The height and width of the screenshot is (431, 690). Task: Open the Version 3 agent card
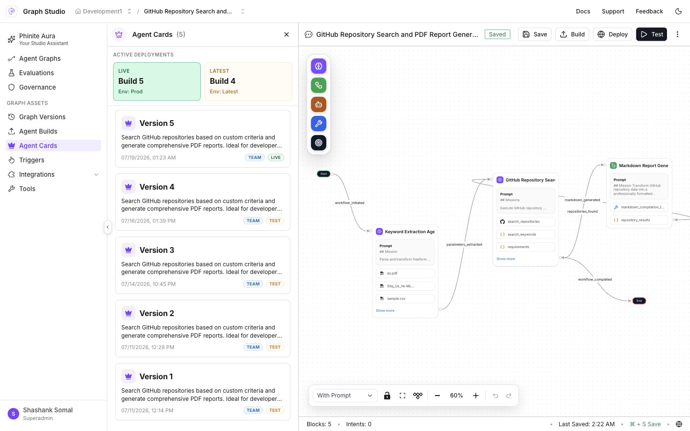pos(203,265)
